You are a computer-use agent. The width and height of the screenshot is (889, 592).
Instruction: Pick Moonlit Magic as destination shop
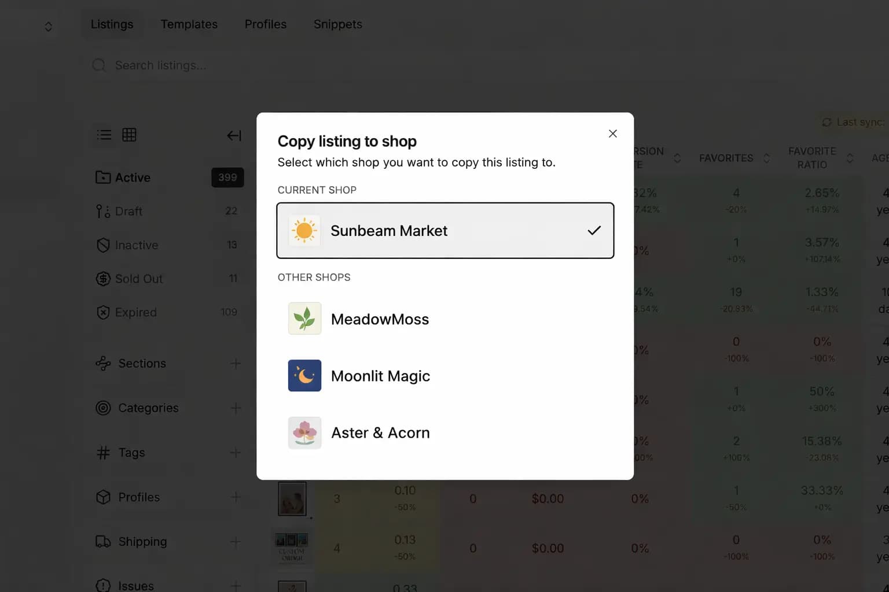(x=445, y=376)
